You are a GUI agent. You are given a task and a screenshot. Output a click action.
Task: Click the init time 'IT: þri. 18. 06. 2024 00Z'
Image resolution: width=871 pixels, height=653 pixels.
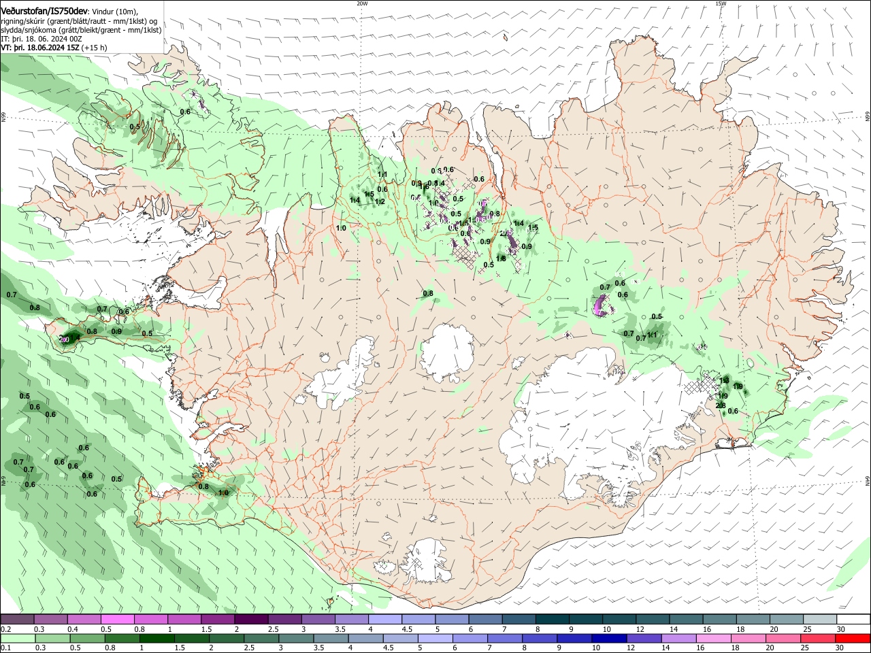pos(42,39)
